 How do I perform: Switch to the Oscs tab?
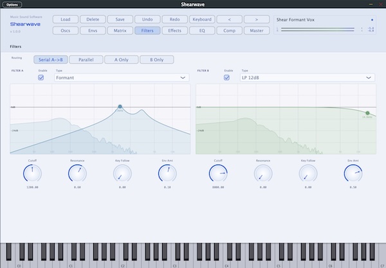pyautogui.click(x=66, y=30)
